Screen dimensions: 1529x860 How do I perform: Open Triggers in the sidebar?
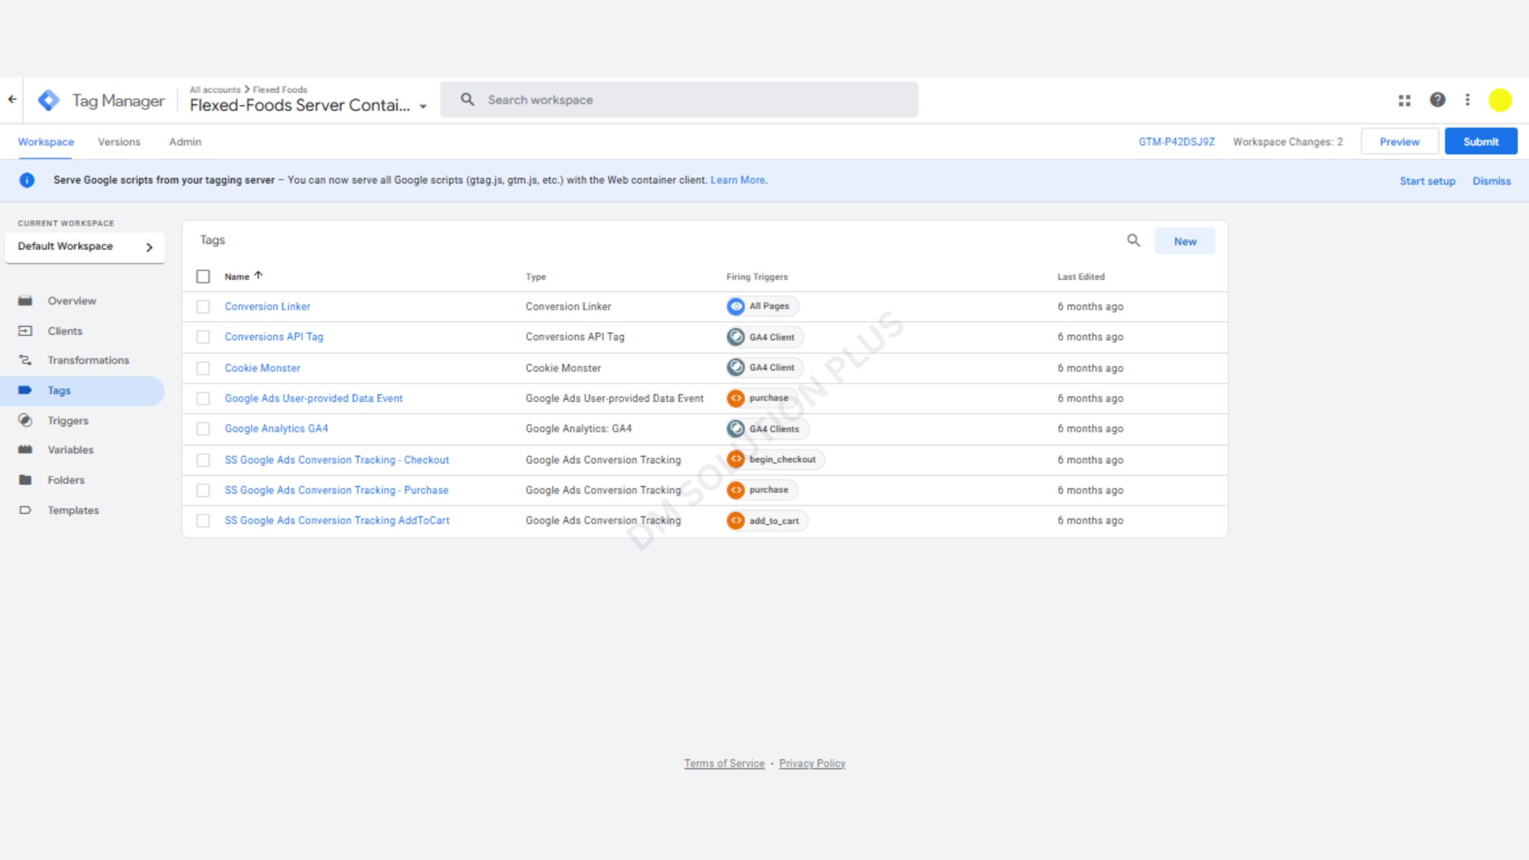(x=67, y=420)
